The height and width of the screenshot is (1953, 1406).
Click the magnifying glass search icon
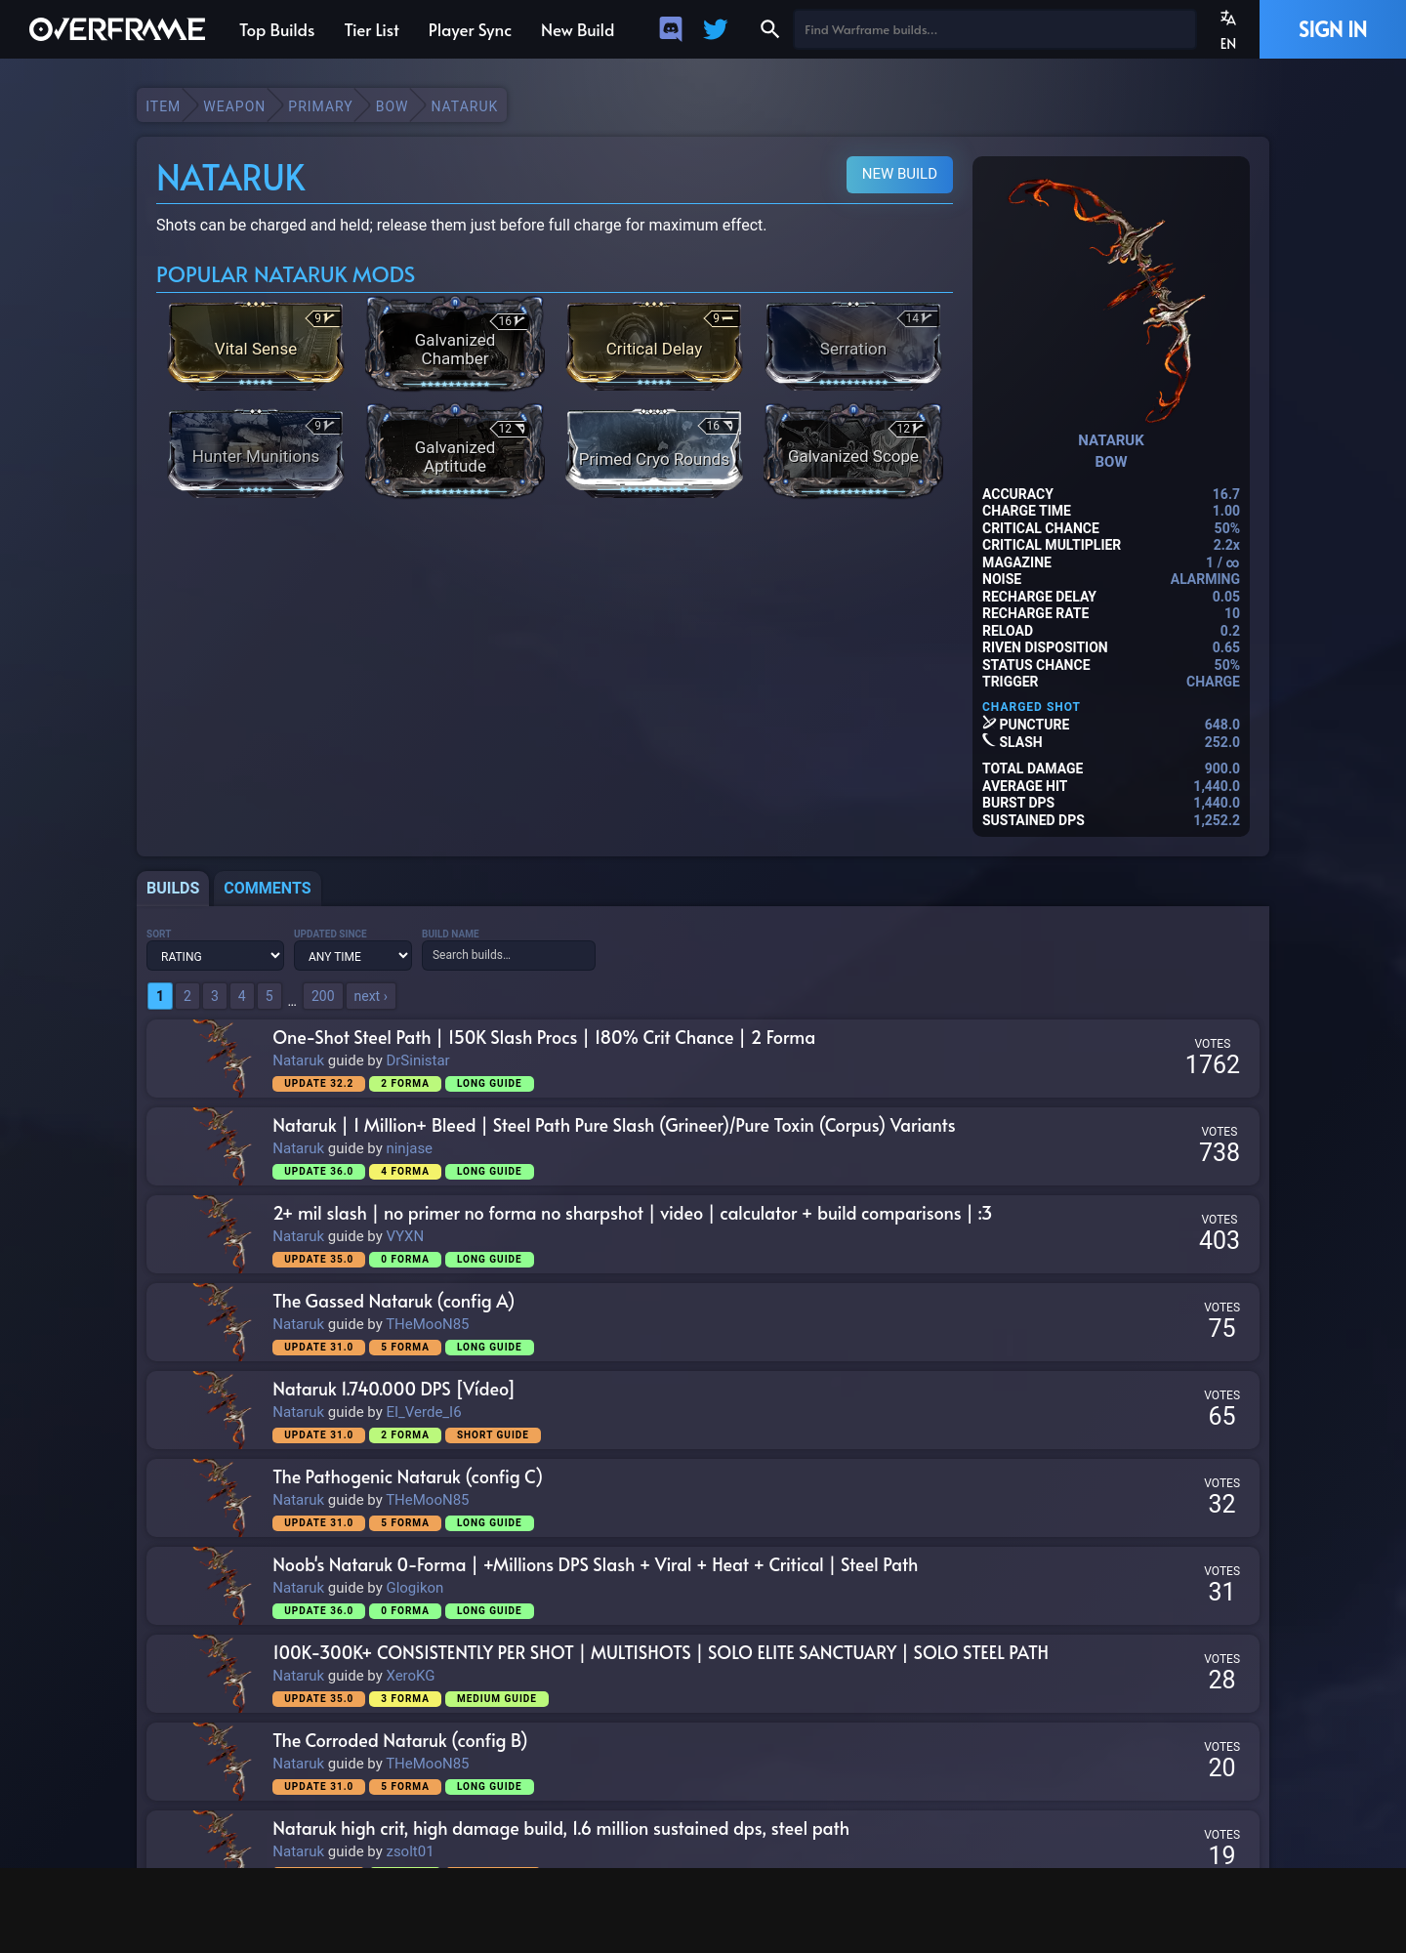[769, 29]
